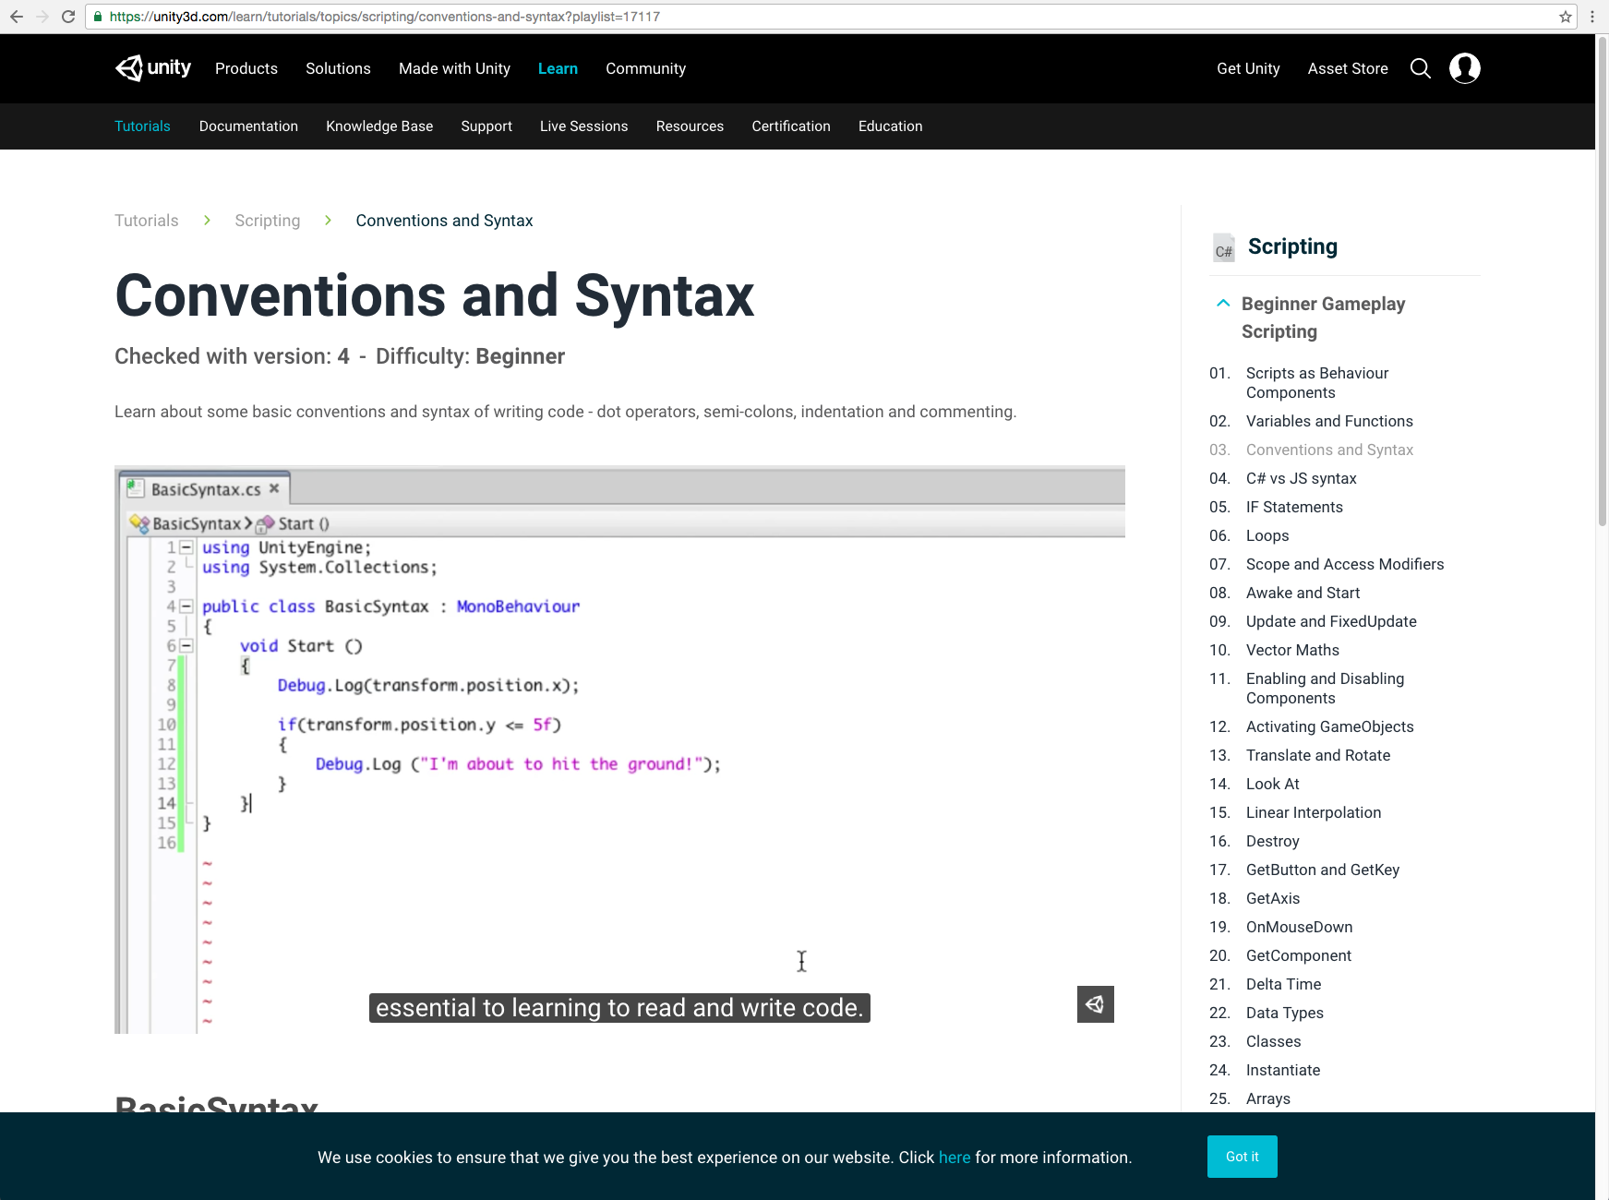The height and width of the screenshot is (1200, 1609).
Task: Open Scripts as Behaviour Components tutorial
Action: 1317,383
